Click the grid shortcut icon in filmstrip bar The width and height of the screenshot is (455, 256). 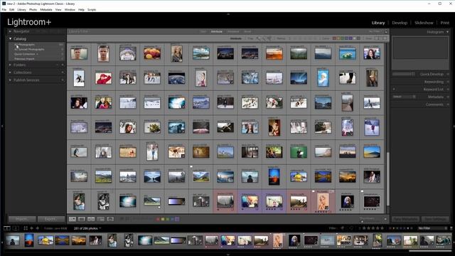(26, 228)
